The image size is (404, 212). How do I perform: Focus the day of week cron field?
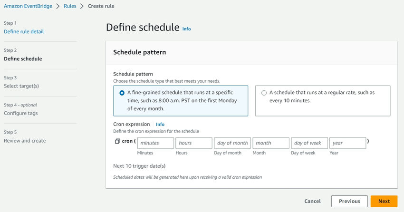(x=309, y=143)
